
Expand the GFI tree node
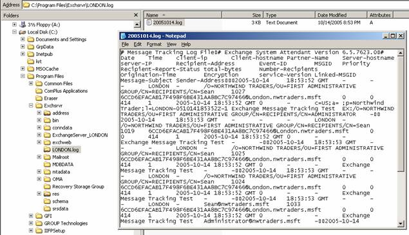[31, 216]
